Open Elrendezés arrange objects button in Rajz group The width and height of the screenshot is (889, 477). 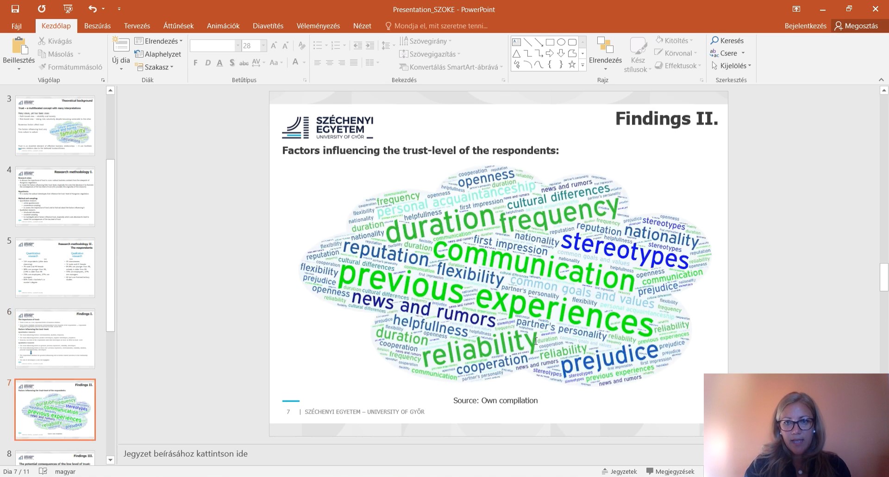click(605, 54)
